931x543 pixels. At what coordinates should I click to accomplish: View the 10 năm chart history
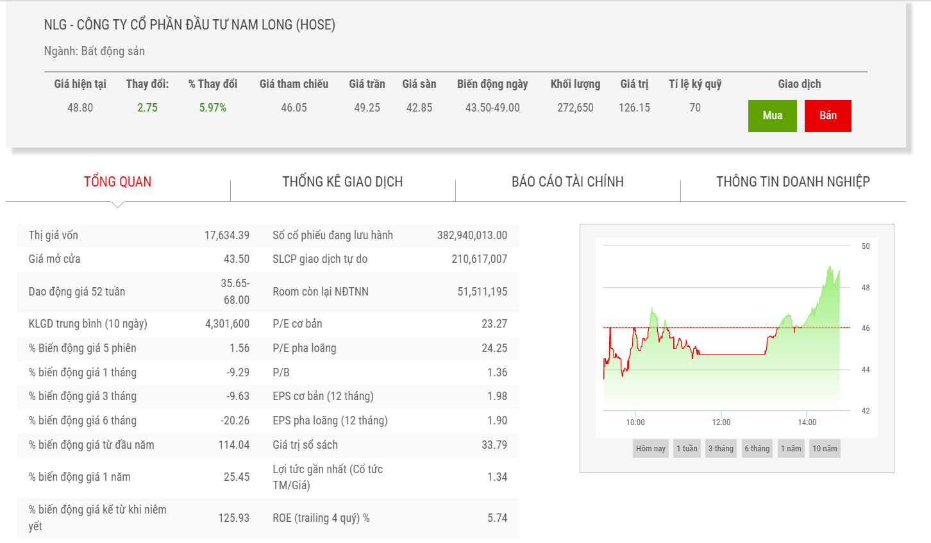pos(825,449)
